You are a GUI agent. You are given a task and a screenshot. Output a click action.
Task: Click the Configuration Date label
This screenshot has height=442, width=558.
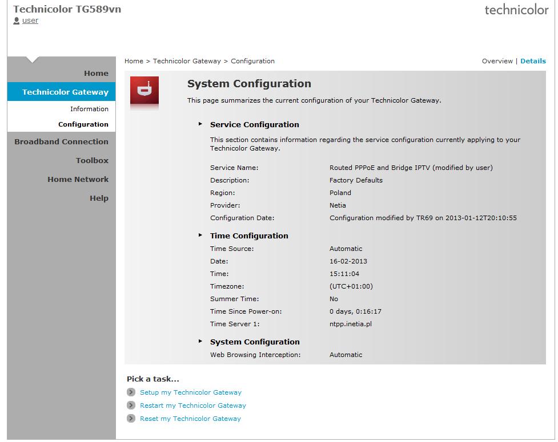point(242,218)
